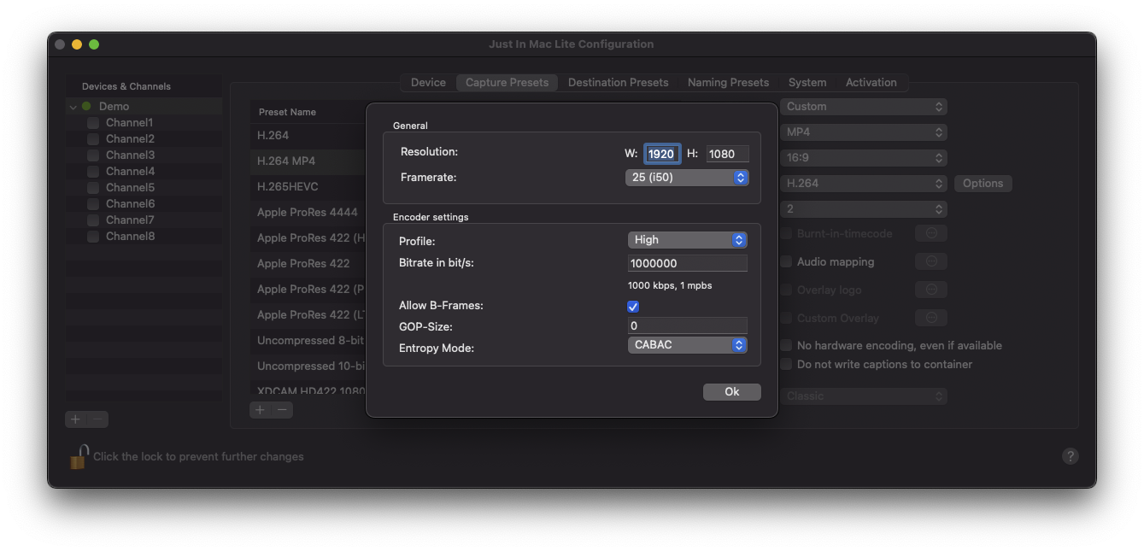This screenshot has height=551, width=1144.
Task: Switch to the Activation tab
Action: click(871, 83)
